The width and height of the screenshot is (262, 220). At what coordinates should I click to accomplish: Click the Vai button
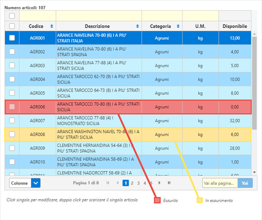click(x=245, y=183)
